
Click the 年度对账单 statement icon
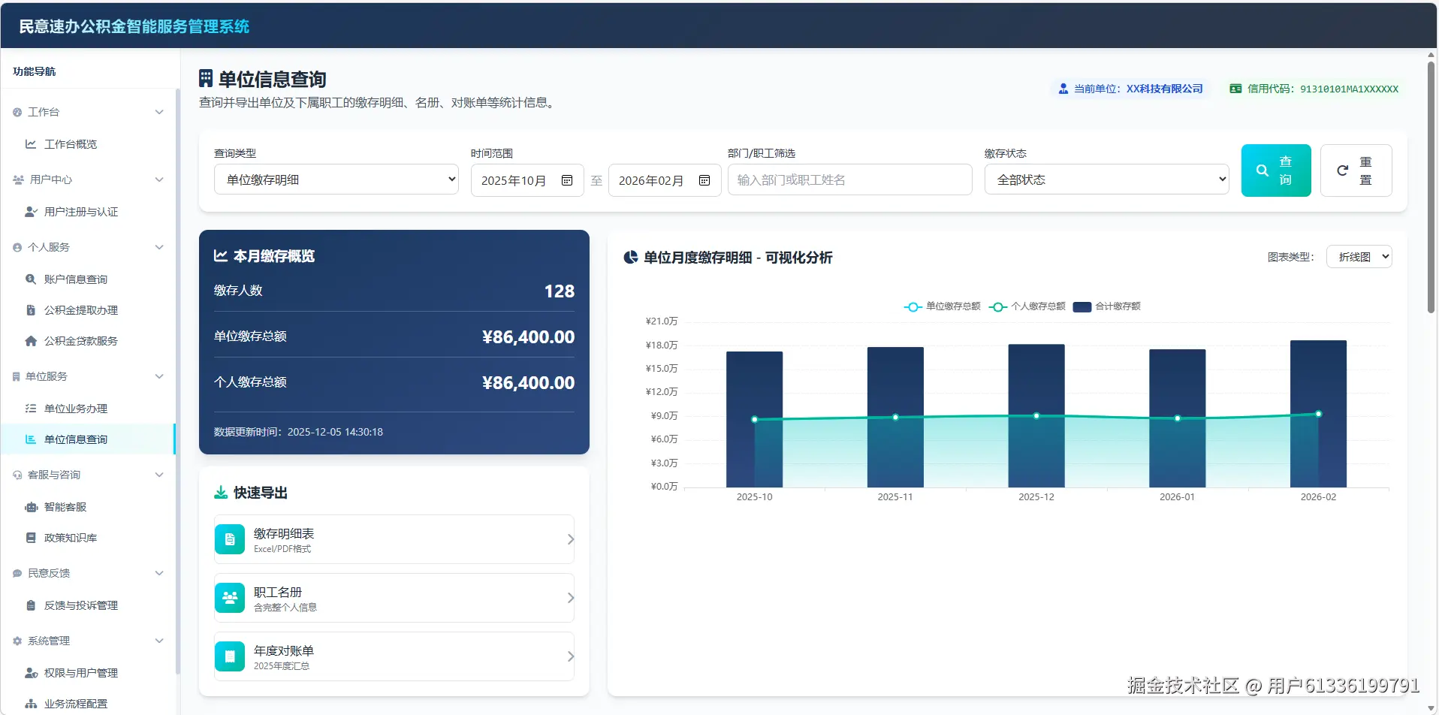(x=230, y=656)
